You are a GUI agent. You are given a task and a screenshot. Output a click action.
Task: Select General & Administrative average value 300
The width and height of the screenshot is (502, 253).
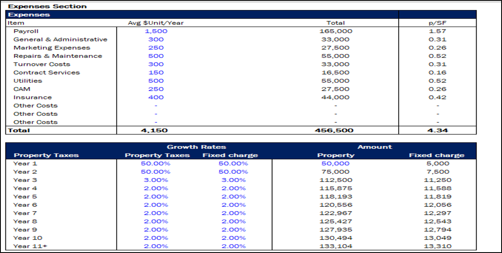(156, 40)
